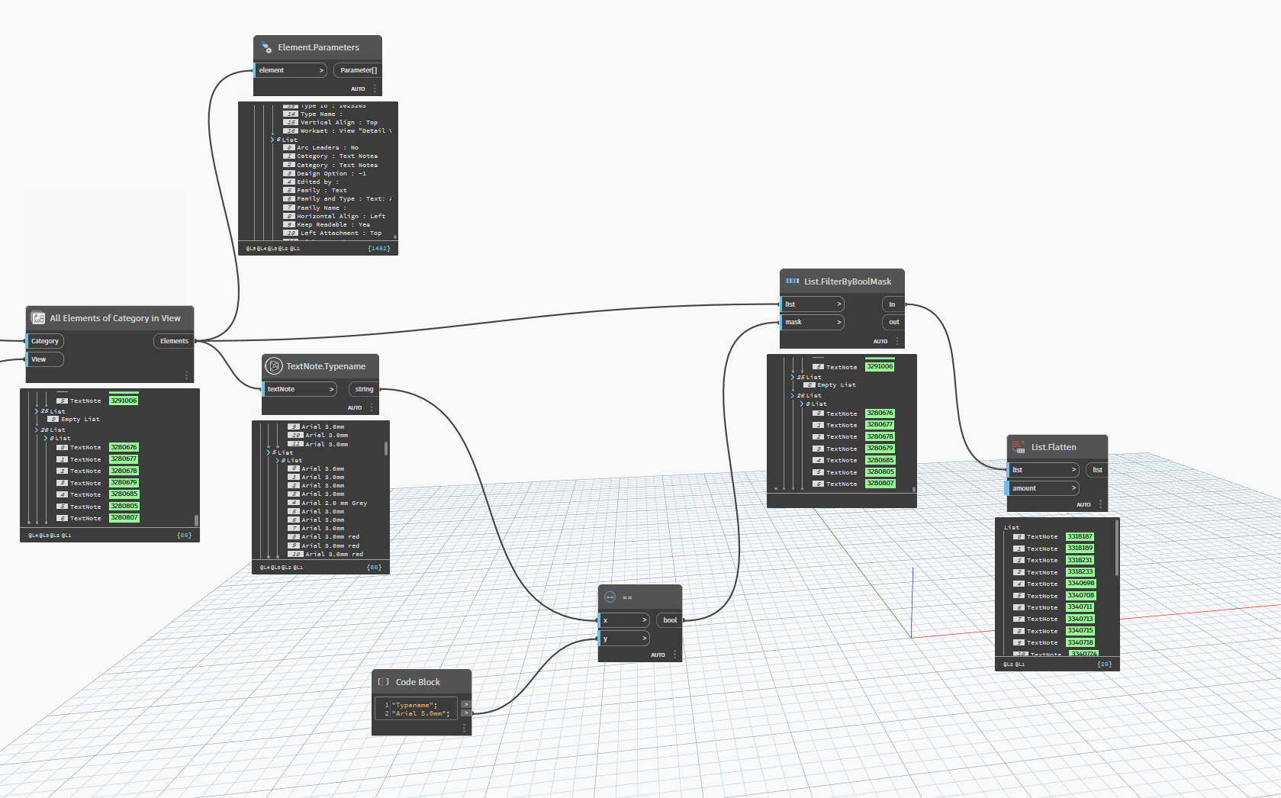Click the Code Block text editing area

tap(417, 709)
